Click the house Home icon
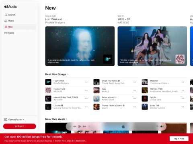Viewport: 193px width, 144px height. (x=6, y=21)
